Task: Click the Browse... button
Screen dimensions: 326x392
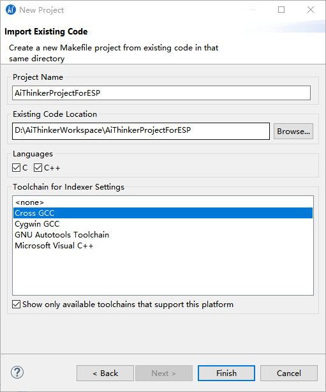Action: (293, 132)
